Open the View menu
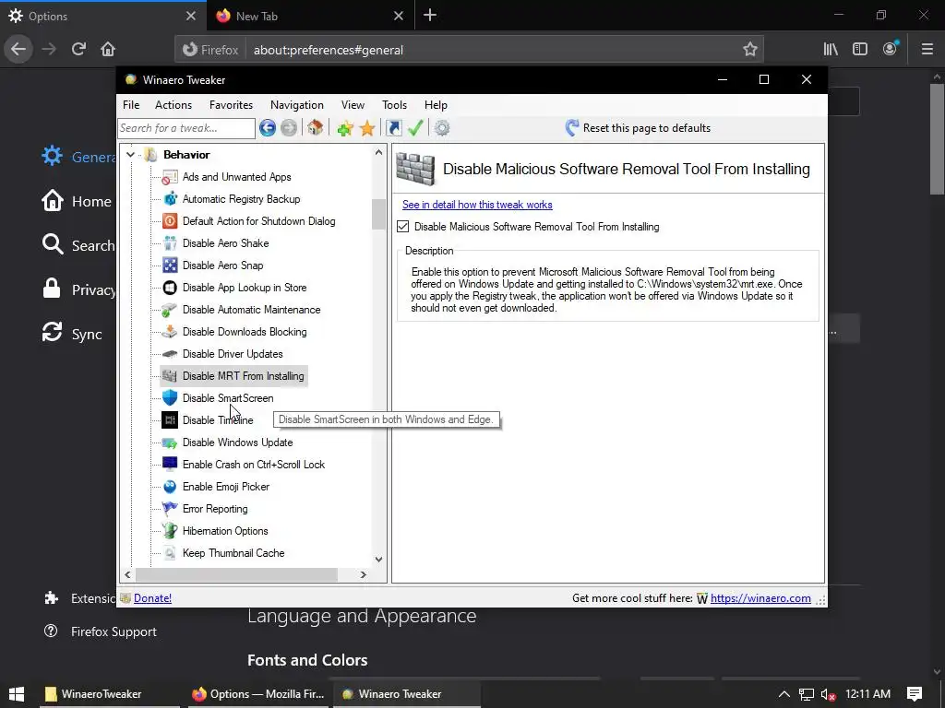The image size is (945, 708). coord(353,105)
